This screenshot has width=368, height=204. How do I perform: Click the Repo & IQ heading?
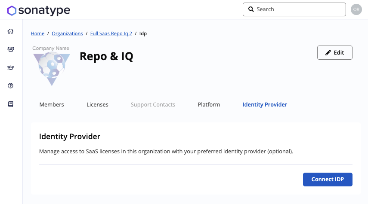[x=107, y=56]
